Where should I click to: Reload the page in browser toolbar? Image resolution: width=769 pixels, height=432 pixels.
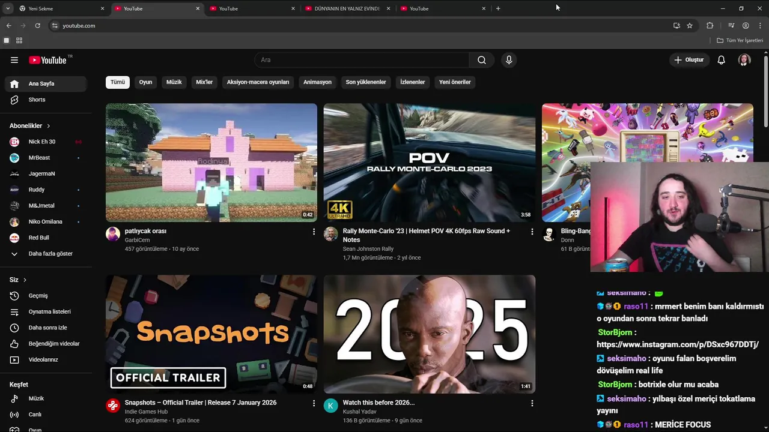pos(37,26)
